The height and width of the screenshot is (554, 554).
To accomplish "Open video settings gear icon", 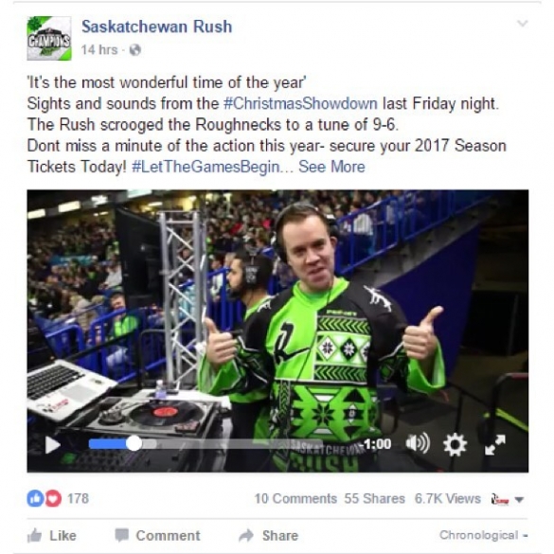I will 456,444.
